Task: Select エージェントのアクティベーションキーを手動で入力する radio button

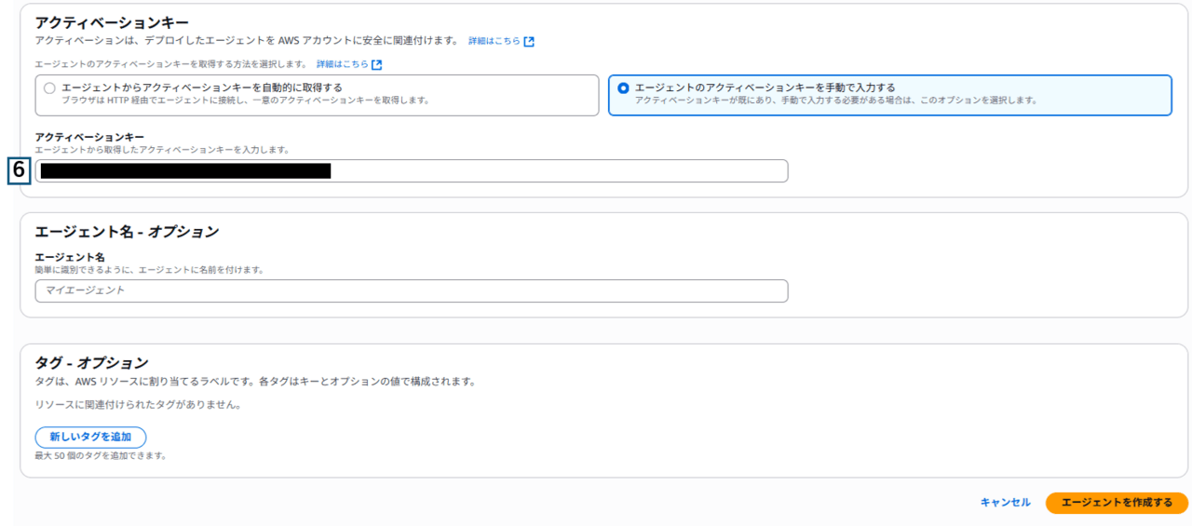Action: [623, 88]
